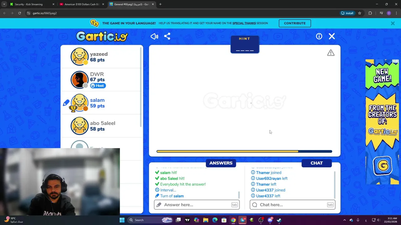Go back in browser history

(x=4, y=13)
